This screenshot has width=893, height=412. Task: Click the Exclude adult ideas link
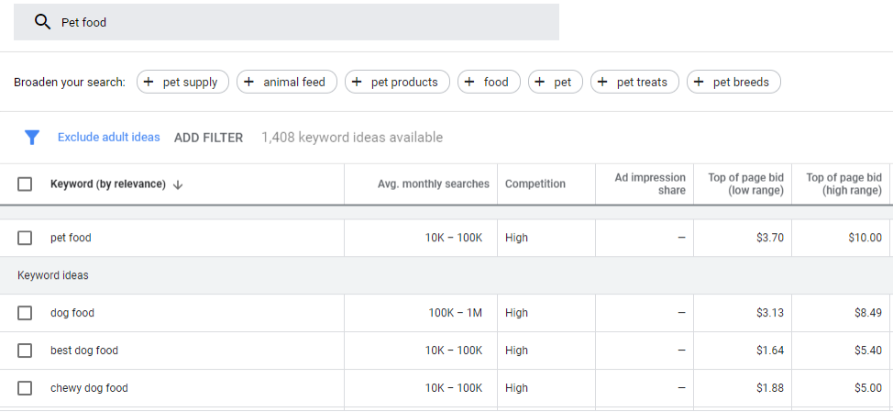[x=108, y=138]
